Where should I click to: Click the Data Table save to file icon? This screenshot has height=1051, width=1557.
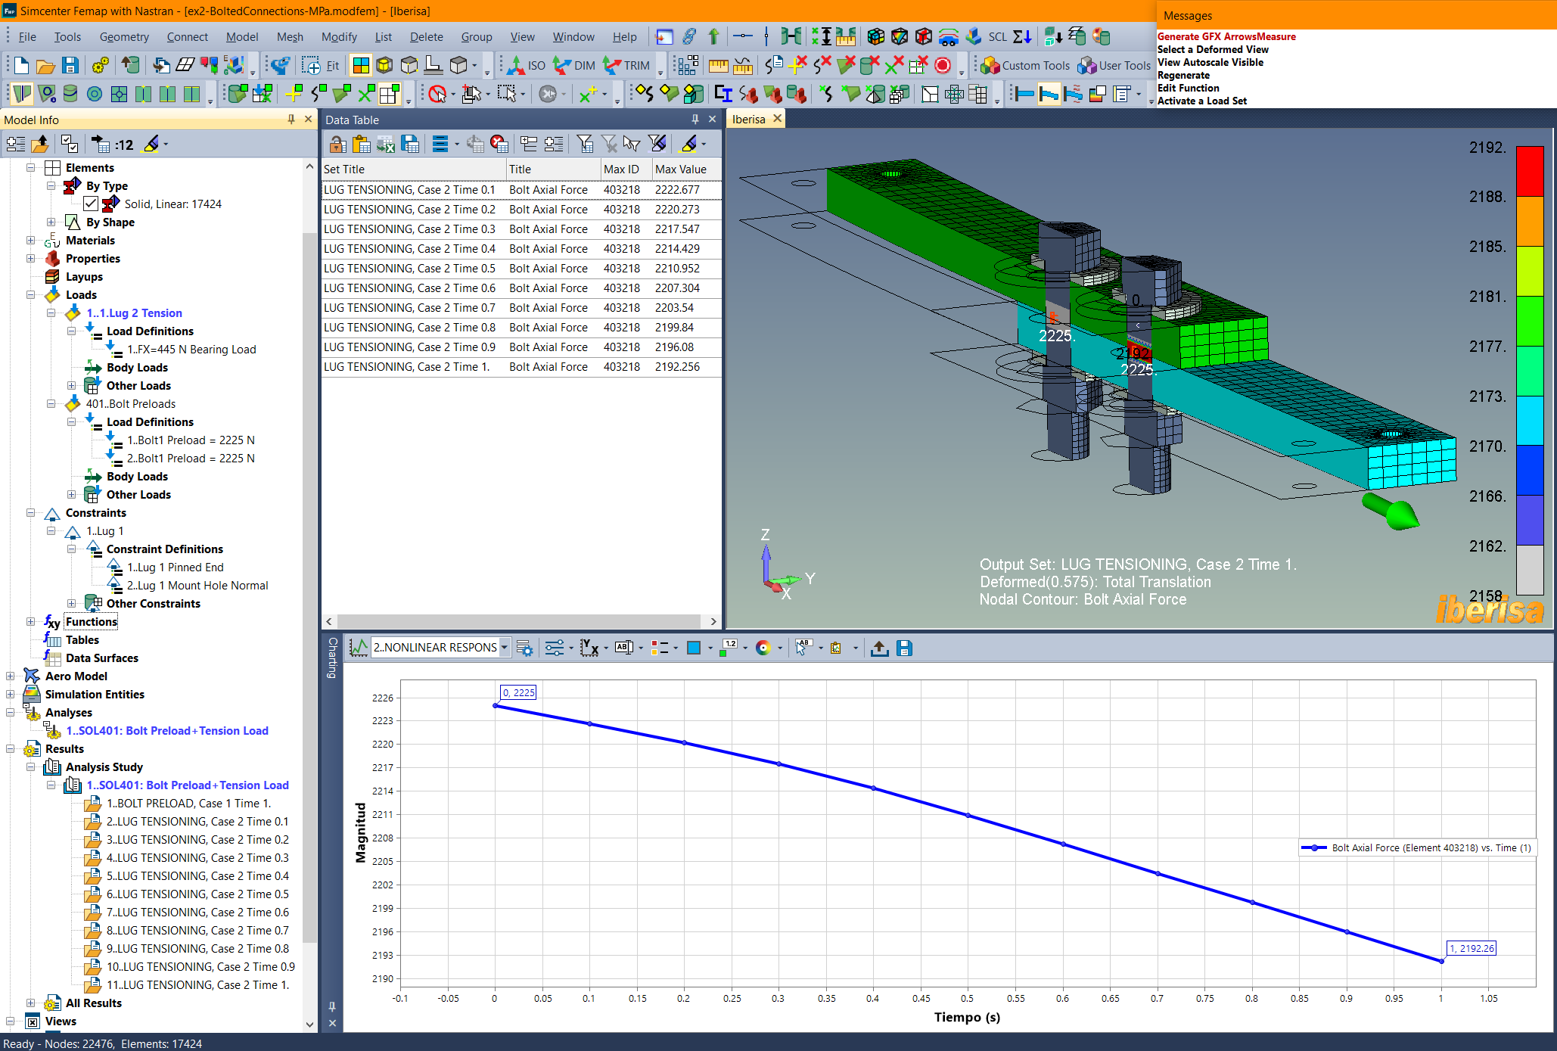point(411,144)
